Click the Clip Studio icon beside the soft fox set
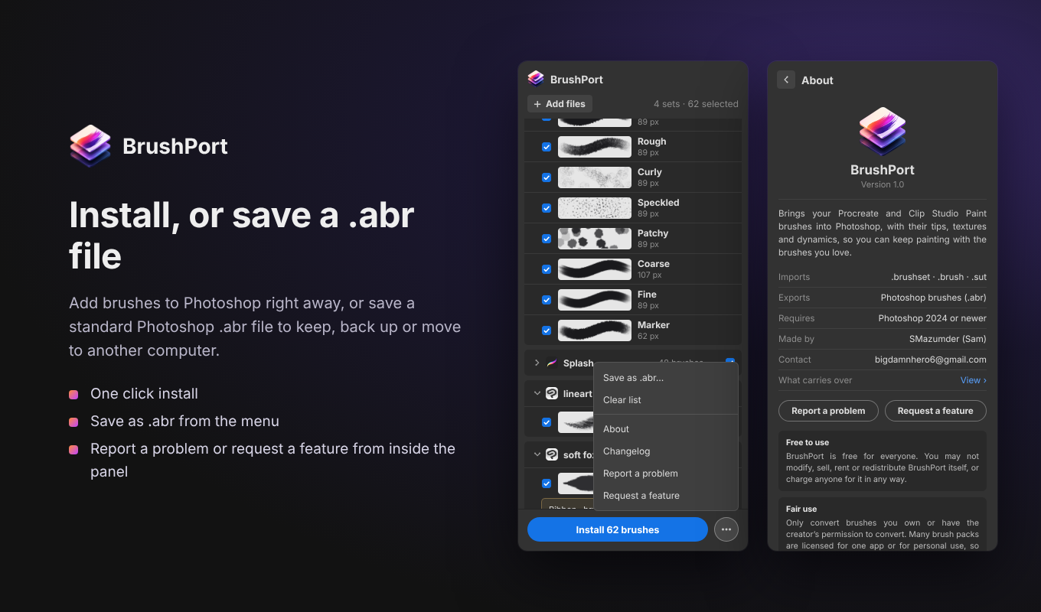1041x612 pixels. coord(552,454)
